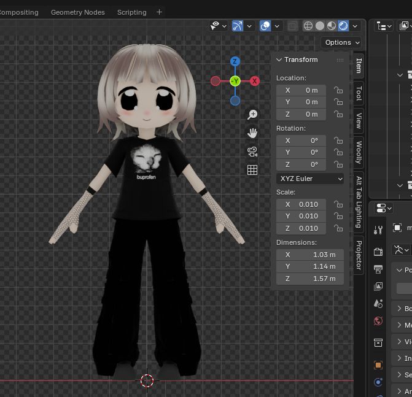Viewport: 412px width, 397px height.
Task: Toggle camera view with camera icon
Action: pyautogui.click(x=252, y=152)
